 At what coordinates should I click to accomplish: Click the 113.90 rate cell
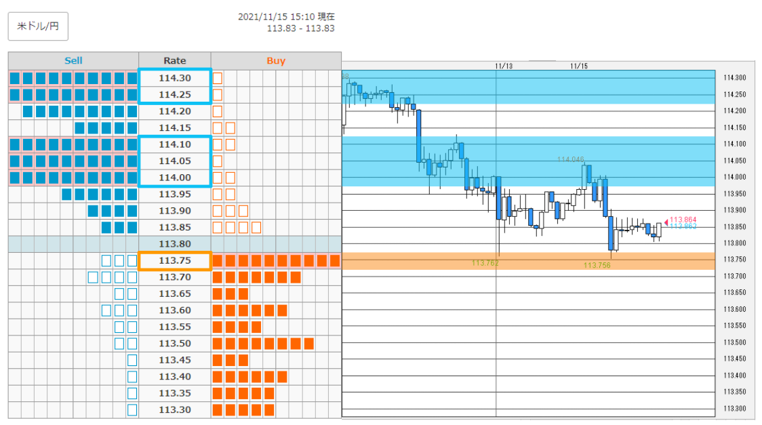(175, 211)
